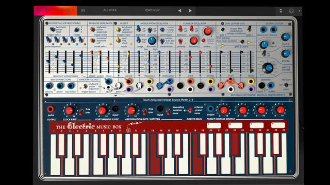Flip envelope generator trigger select switch
The height and width of the screenshot is (185, 330).
[x=93, y=29]
